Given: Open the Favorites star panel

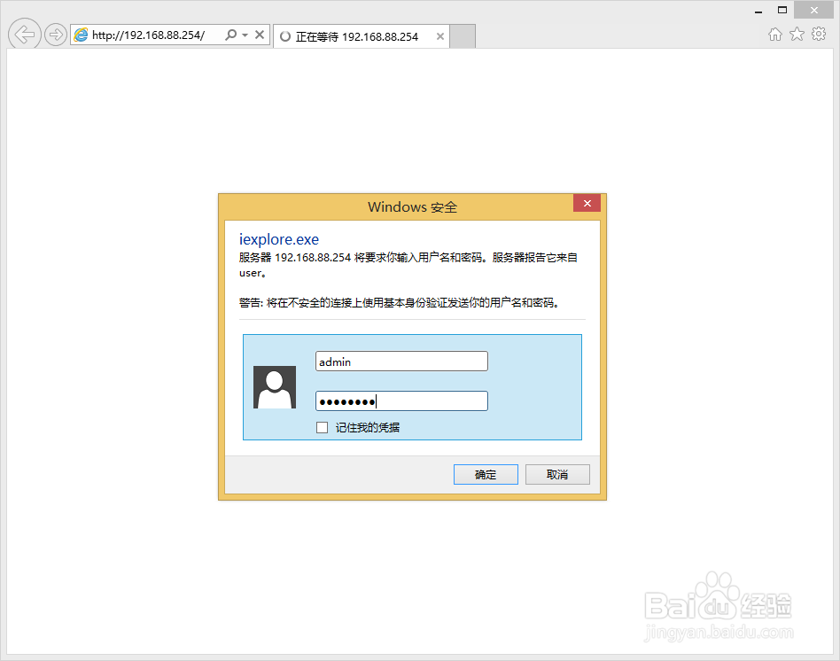Looking at the screenshot, I should 797,33.
